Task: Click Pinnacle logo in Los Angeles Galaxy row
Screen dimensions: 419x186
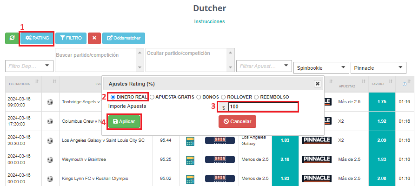Action: 317,140
